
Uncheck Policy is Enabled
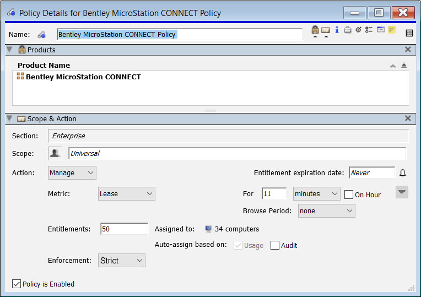pyautogui.click(x=17, y=284)
